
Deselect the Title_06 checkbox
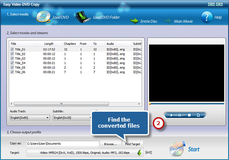(12, 72)
